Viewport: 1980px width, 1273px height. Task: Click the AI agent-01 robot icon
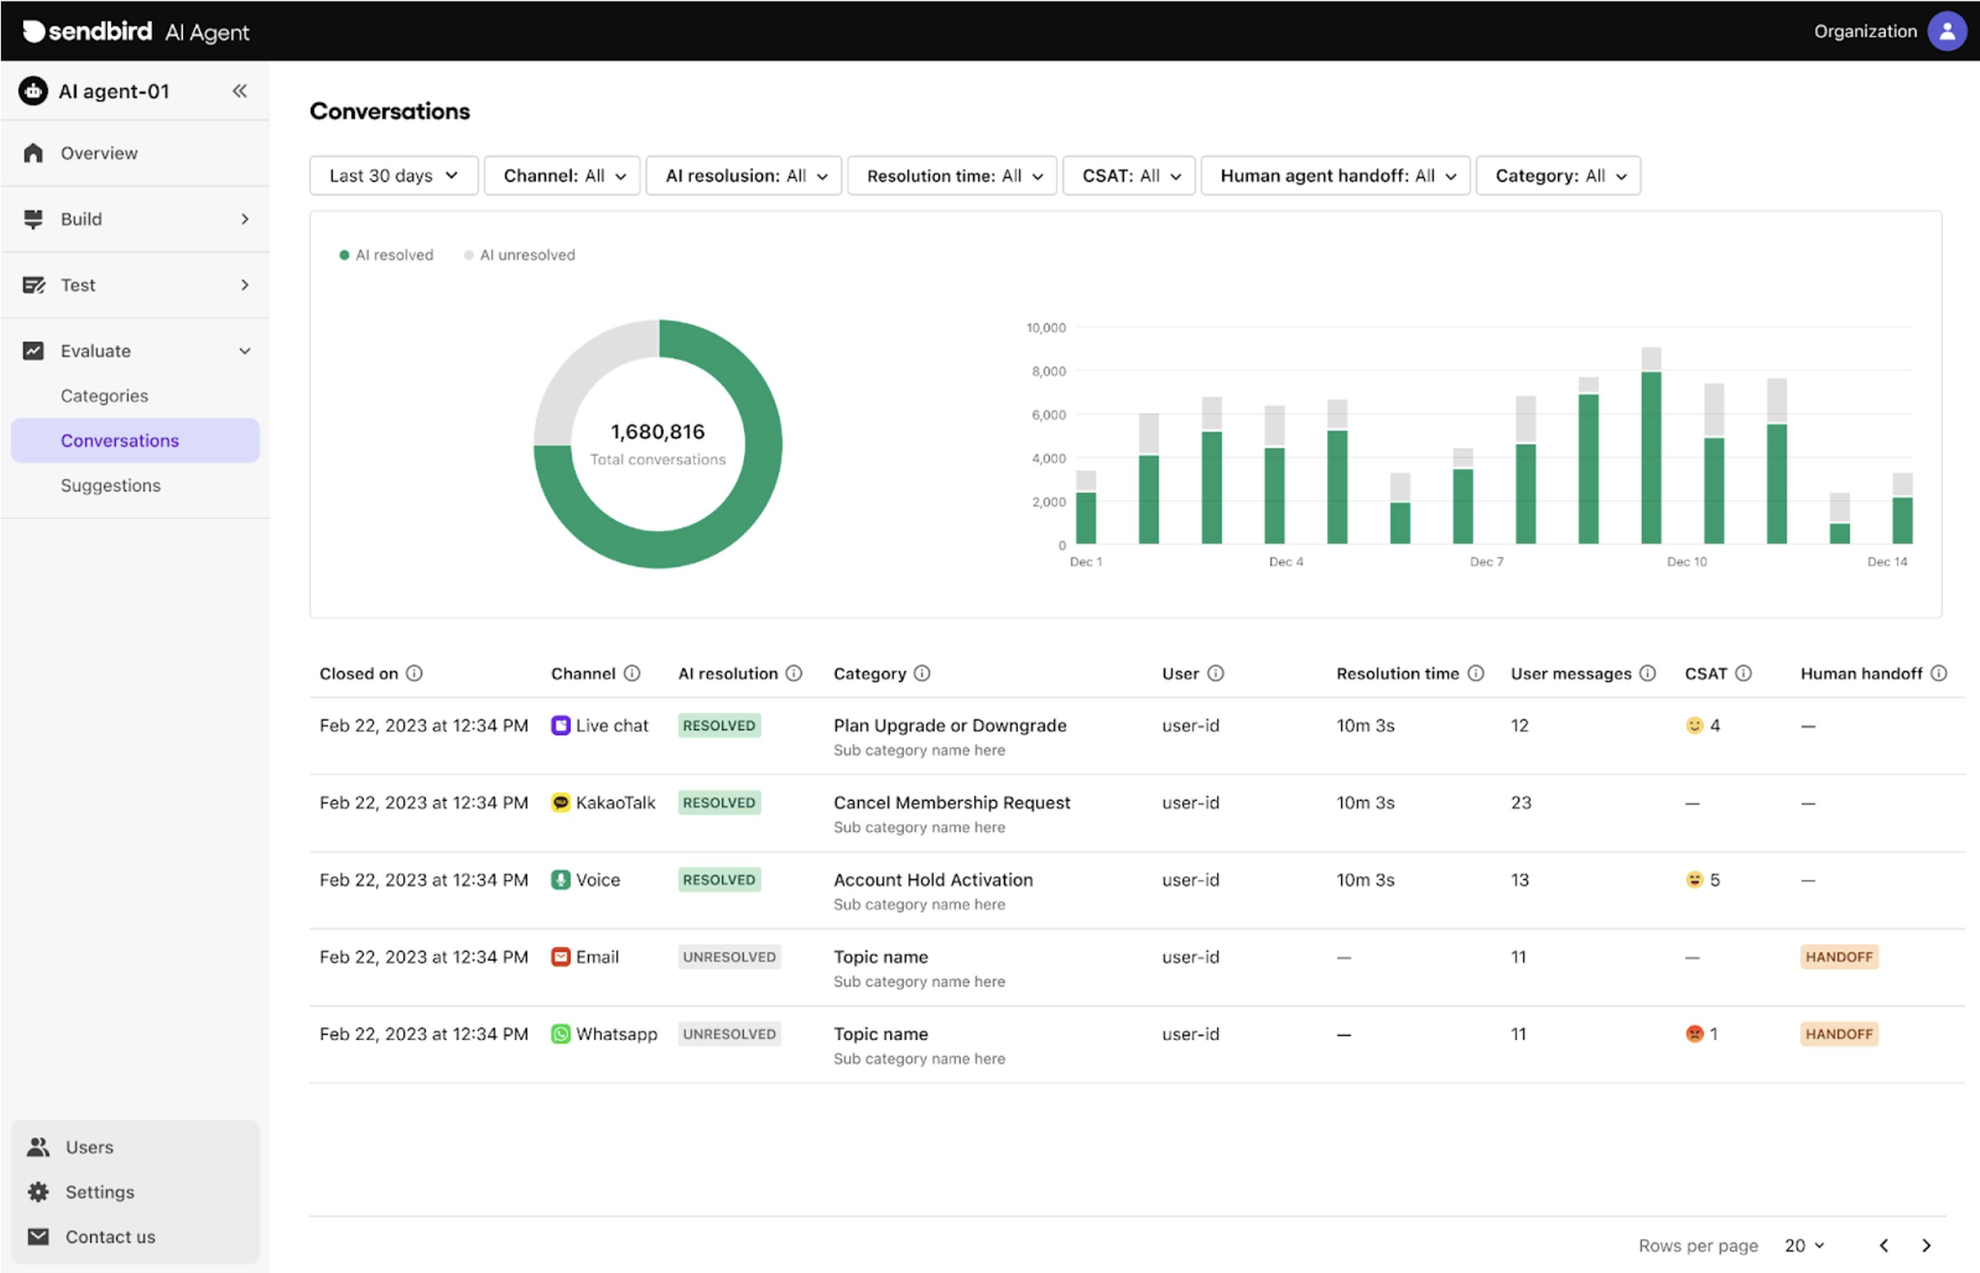(32, 91)
